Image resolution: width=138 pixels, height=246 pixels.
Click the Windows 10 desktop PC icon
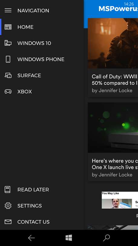(8, 43)
